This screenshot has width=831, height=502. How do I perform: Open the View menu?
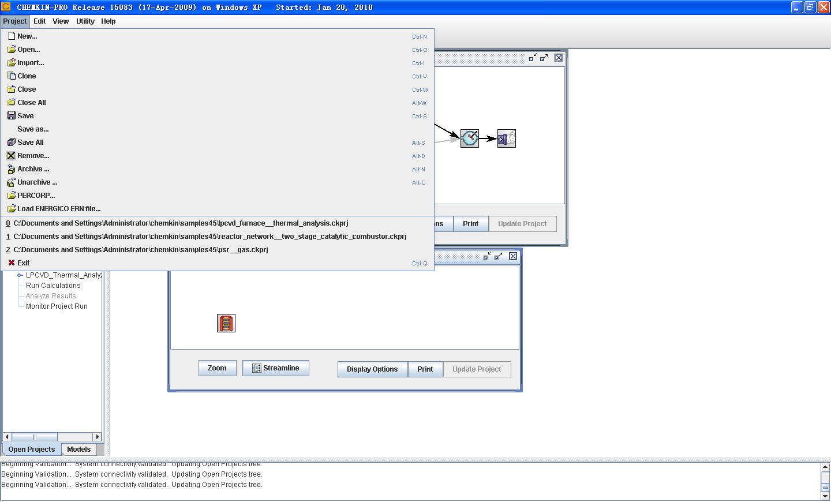click(x=61, y=21)
